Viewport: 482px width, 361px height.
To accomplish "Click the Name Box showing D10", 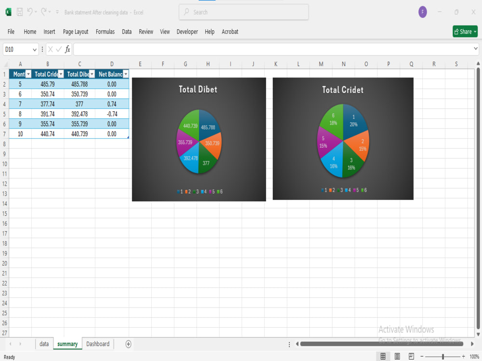I will 17,50.
